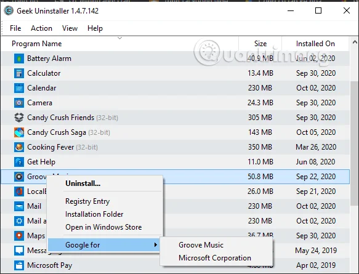The image size is (359, 274).
Task: Click the Calendar app icon
Action: 19,88
